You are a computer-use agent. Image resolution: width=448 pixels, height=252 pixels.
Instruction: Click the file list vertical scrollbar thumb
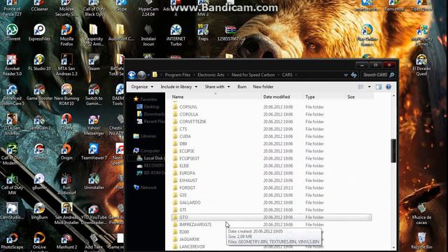click(393, 151)
